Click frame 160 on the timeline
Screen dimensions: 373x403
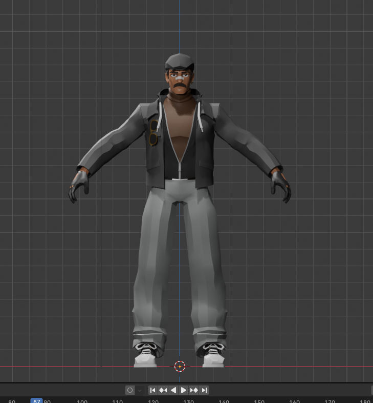[x=295, y=401]
